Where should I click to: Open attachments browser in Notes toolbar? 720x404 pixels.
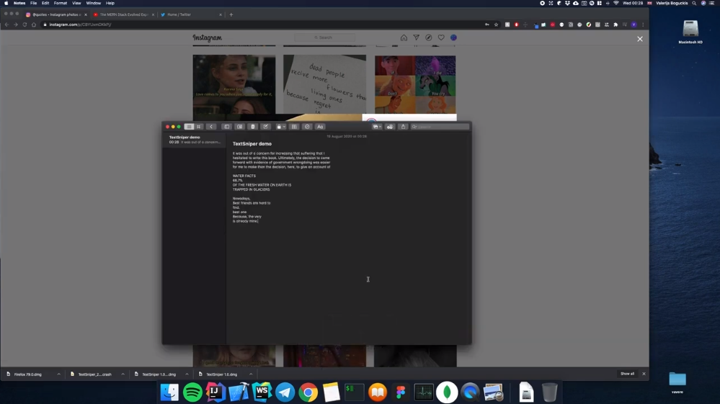coord(239,127)
